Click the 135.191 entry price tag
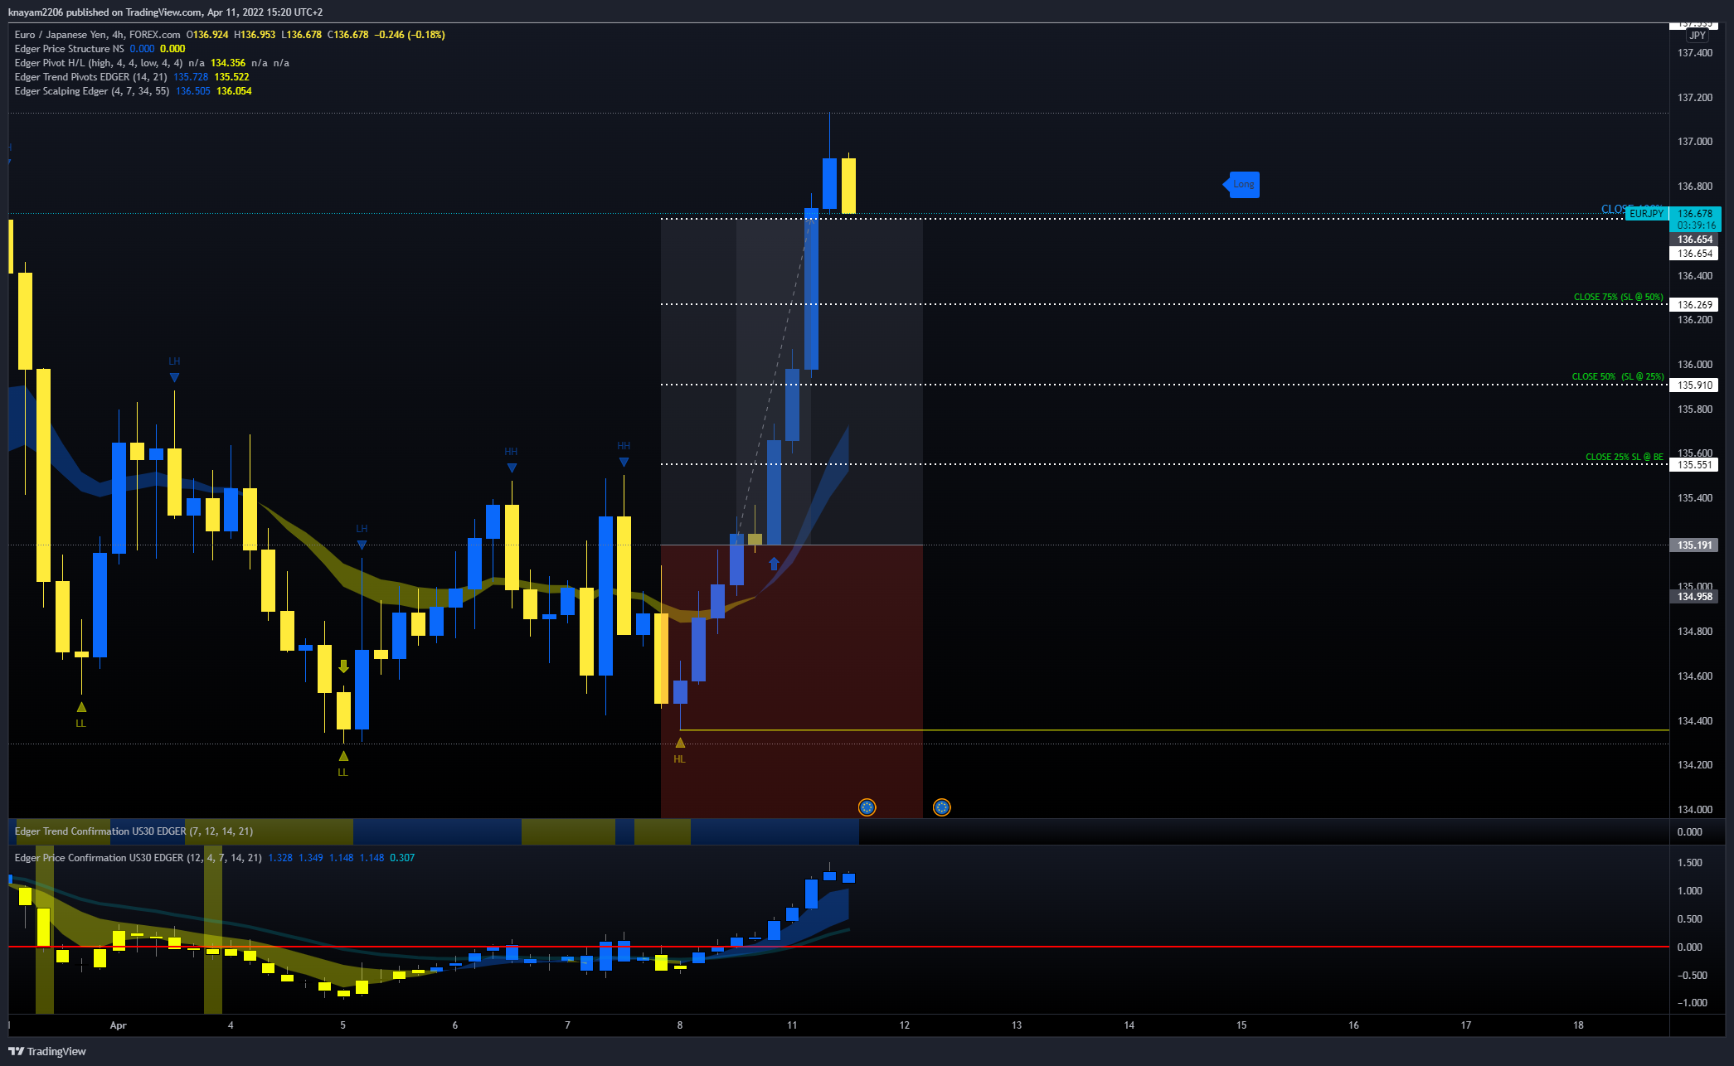 point(1694,545)
